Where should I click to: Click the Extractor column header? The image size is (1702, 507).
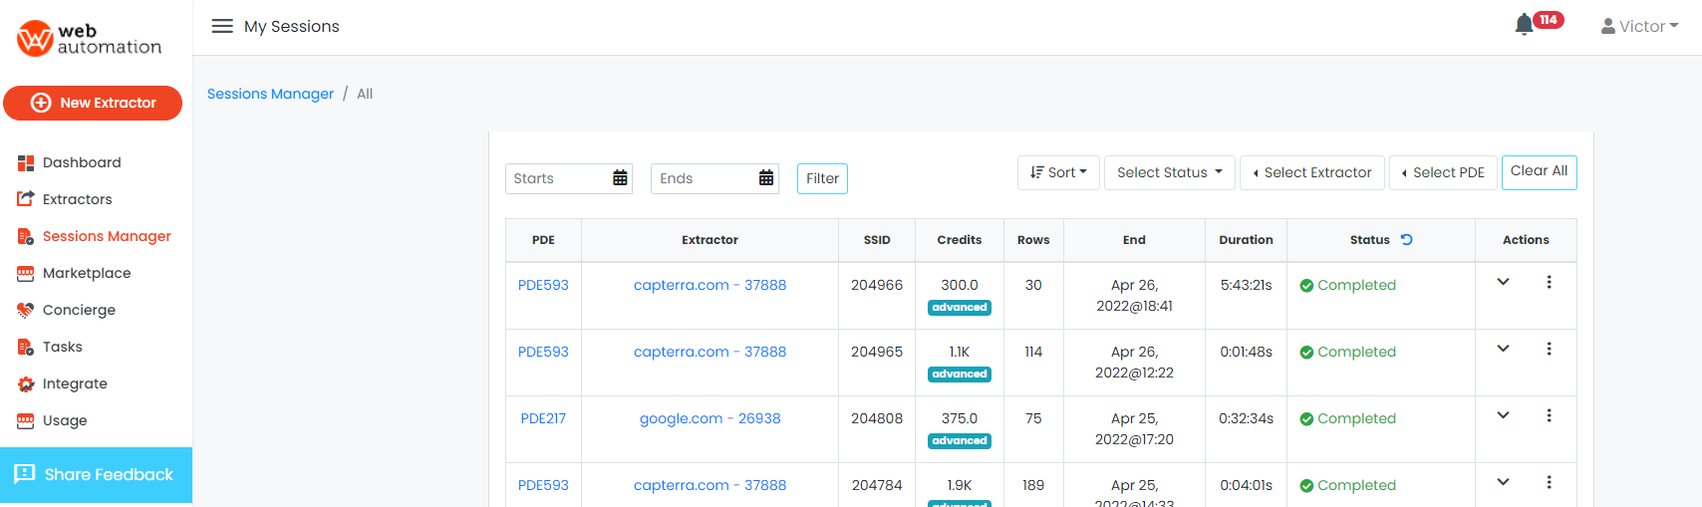click(709, 240)
